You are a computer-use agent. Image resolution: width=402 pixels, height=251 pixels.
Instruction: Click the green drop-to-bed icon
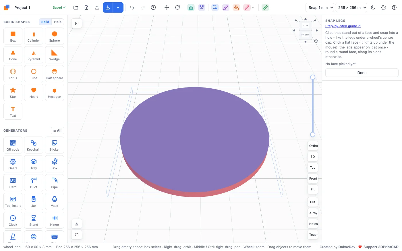[191, 7]
